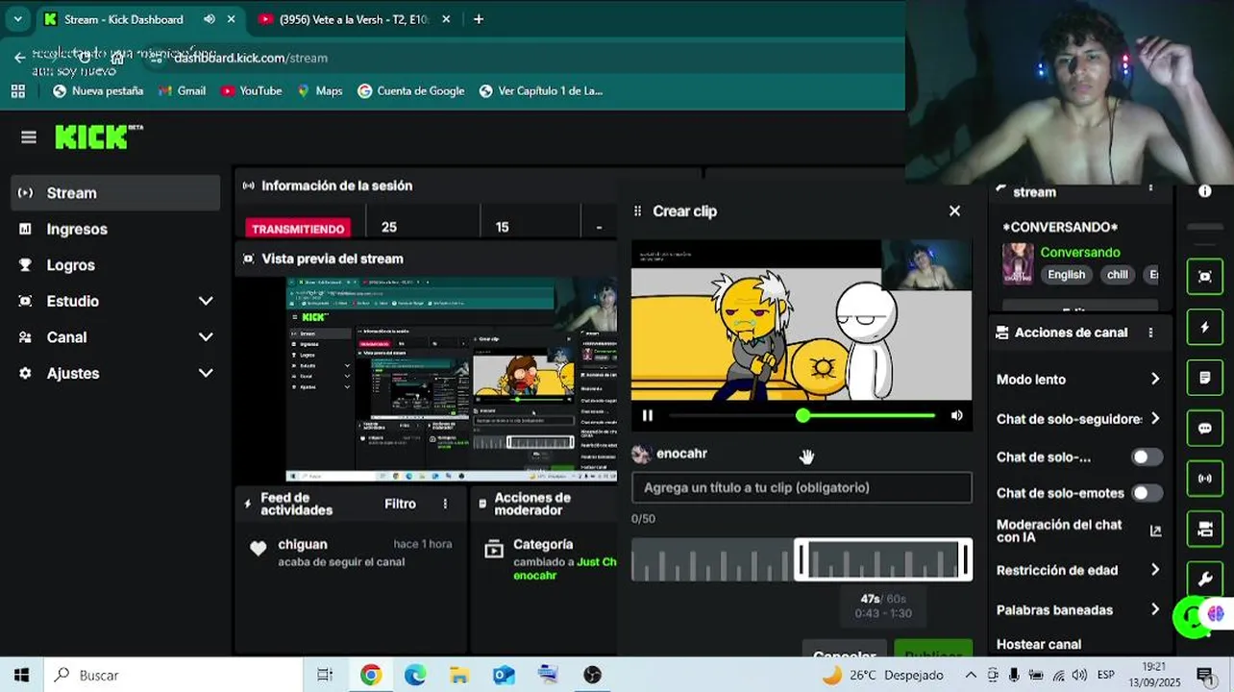Image resolution: width=1234 pixels, height=692 pixels.
Task: Open stream info panel options menu
Action: coord(1150,191)
